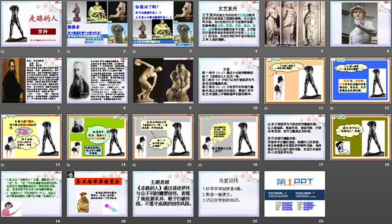Select slide 2 with four sculpture photos
This screenshot has width=392, height=224.
(97, 24)
